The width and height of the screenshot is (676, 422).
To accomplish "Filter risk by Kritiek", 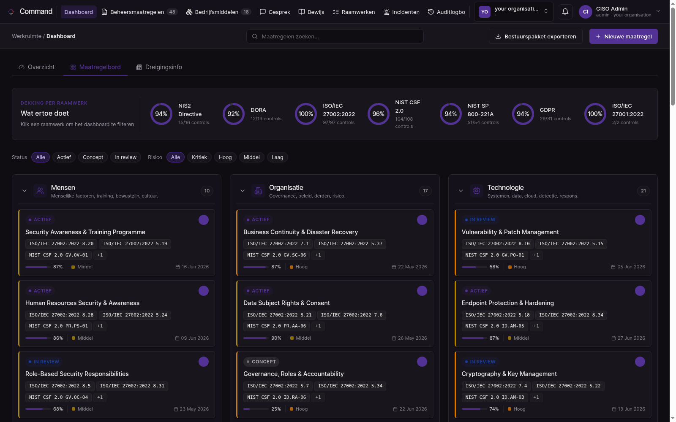I will [199, 157].
